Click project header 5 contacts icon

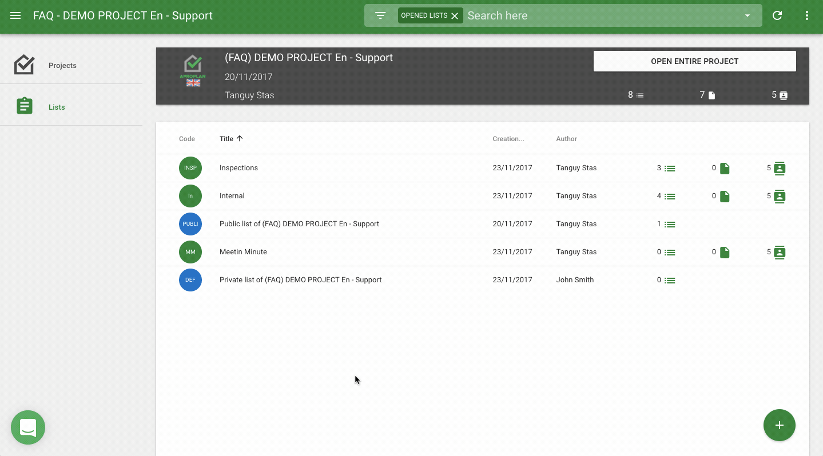(784, 95)
